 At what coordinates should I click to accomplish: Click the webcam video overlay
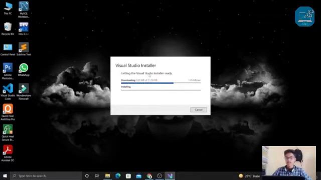point(289,162)
